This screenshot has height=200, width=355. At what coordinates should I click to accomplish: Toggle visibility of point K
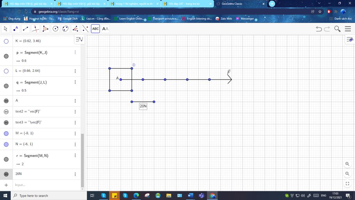[6, 41]
